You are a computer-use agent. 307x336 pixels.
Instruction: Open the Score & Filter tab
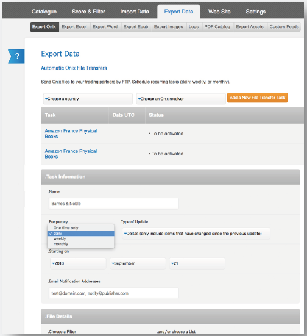click(x=88, y=12)
